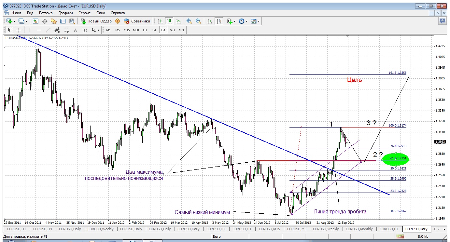Screen dimensions: 450x242
Task: Toggle Terminal window icon
Action: [63, 21]
